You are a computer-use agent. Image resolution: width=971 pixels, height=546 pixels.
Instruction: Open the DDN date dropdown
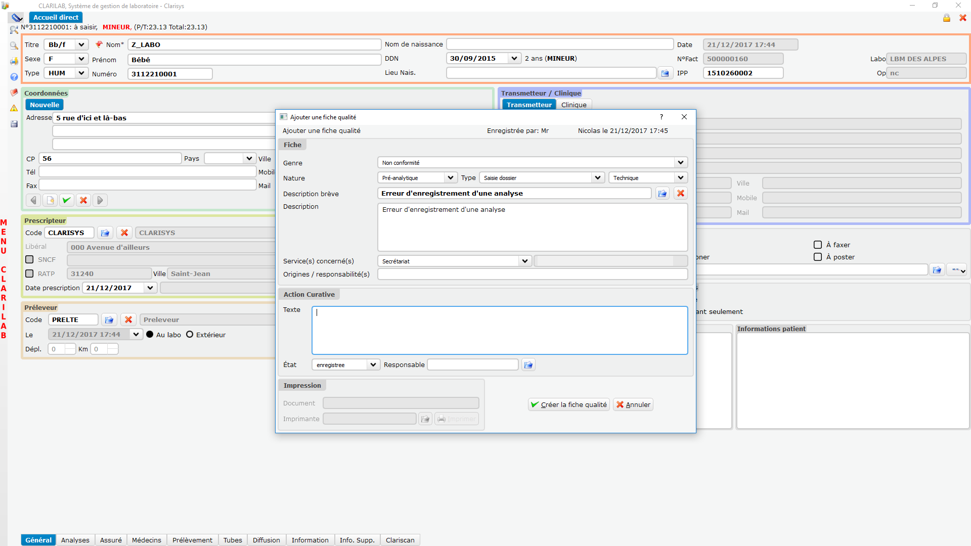pyautogui.click(x=514, y=59)
